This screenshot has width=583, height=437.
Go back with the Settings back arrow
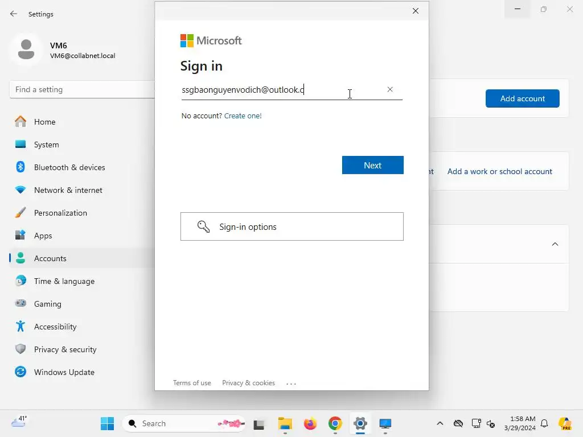pyautogui.click(x=14, y=14)
